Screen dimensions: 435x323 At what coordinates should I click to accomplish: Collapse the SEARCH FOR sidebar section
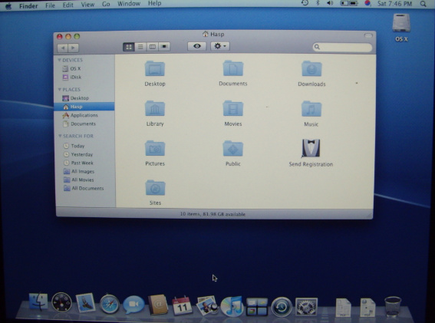[60, 136]
